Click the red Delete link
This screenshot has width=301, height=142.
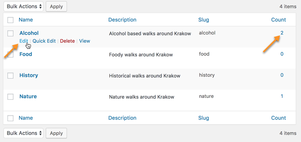pos(67,41)
